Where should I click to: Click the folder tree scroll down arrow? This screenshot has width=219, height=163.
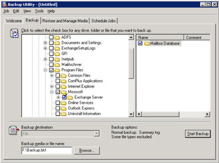(131, 114)
